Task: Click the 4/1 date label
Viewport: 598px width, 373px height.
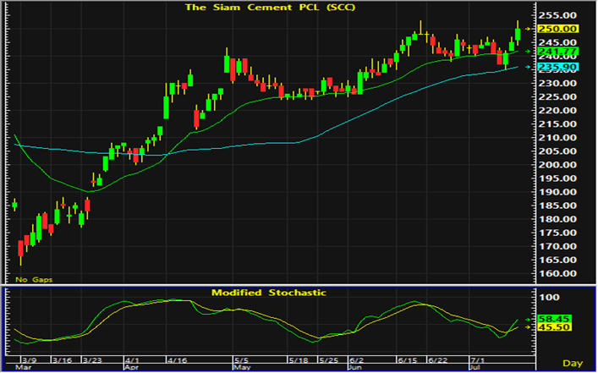Action: [x=132, y=360]
